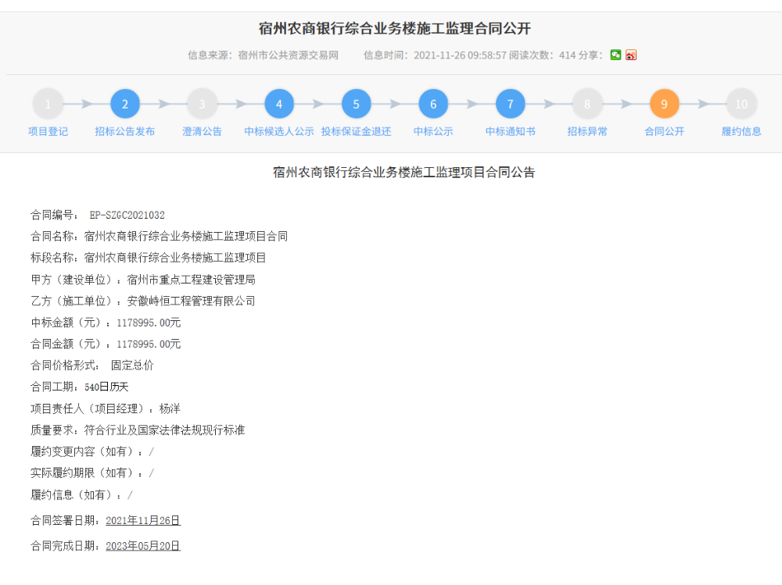Click quality requirement 符合行业及国家法律法规现行标准
This screenshot has height=585, width=782.
click(x=164, y=430)
